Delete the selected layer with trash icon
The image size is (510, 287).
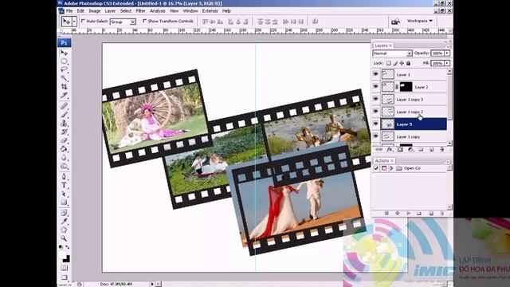[441, 150]
